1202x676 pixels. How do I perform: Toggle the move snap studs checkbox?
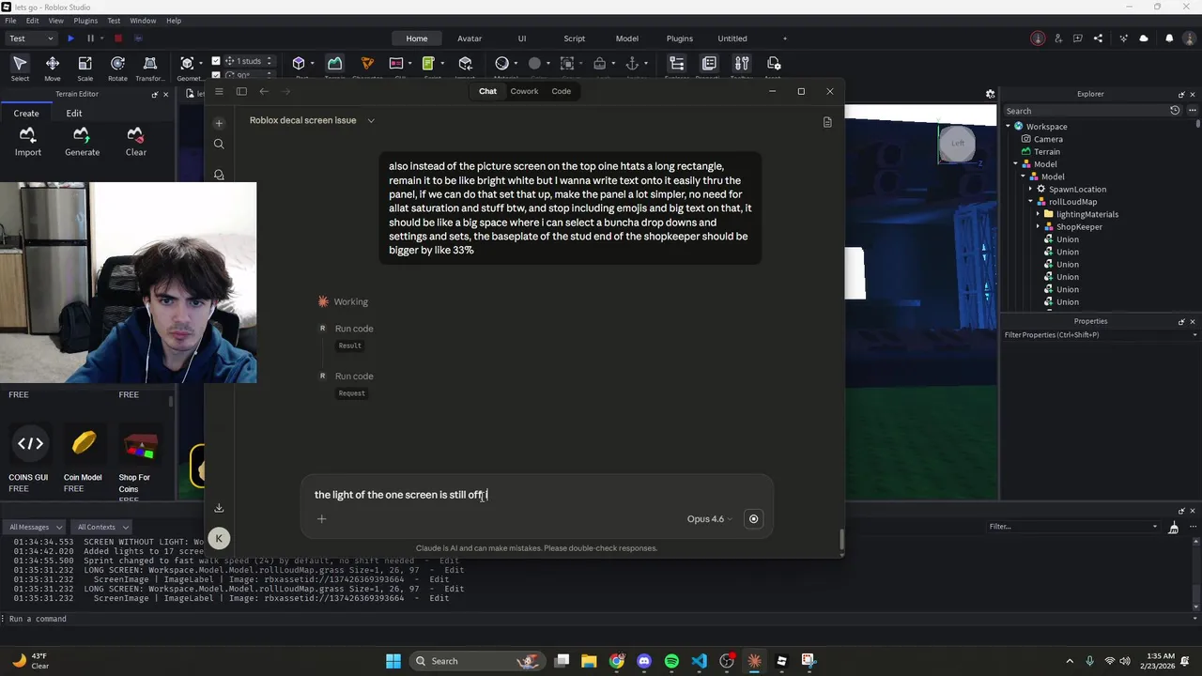pos(216,61)
